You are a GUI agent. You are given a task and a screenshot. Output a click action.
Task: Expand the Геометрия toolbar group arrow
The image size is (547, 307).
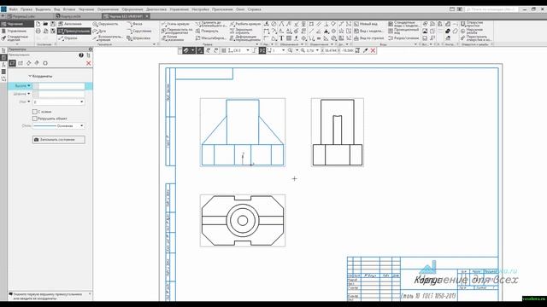[x=154, y=44]
